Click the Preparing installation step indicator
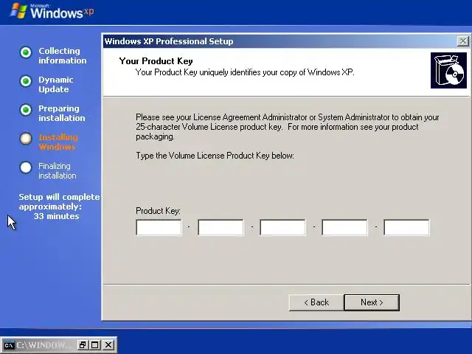 point(26,110)
